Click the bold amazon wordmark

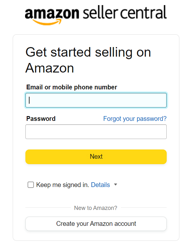tap(52, 14)
